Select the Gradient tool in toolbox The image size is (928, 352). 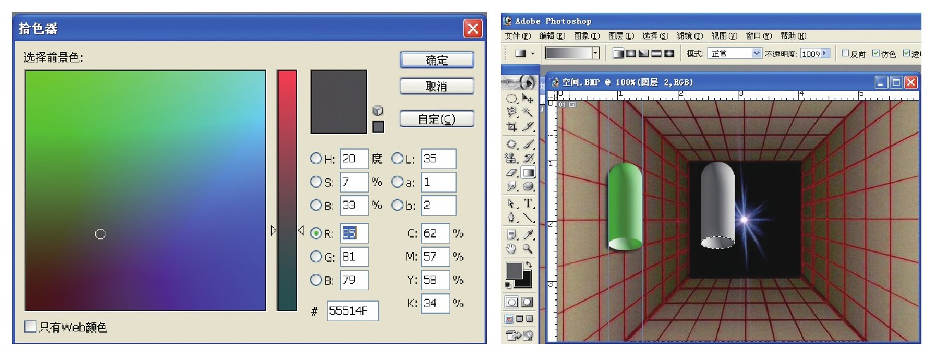tap(528, 173)
